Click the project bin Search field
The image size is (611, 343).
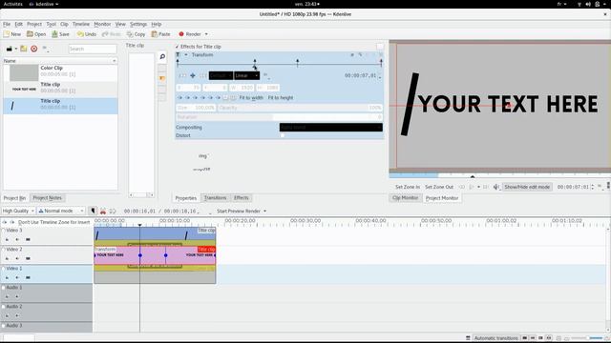93,49
